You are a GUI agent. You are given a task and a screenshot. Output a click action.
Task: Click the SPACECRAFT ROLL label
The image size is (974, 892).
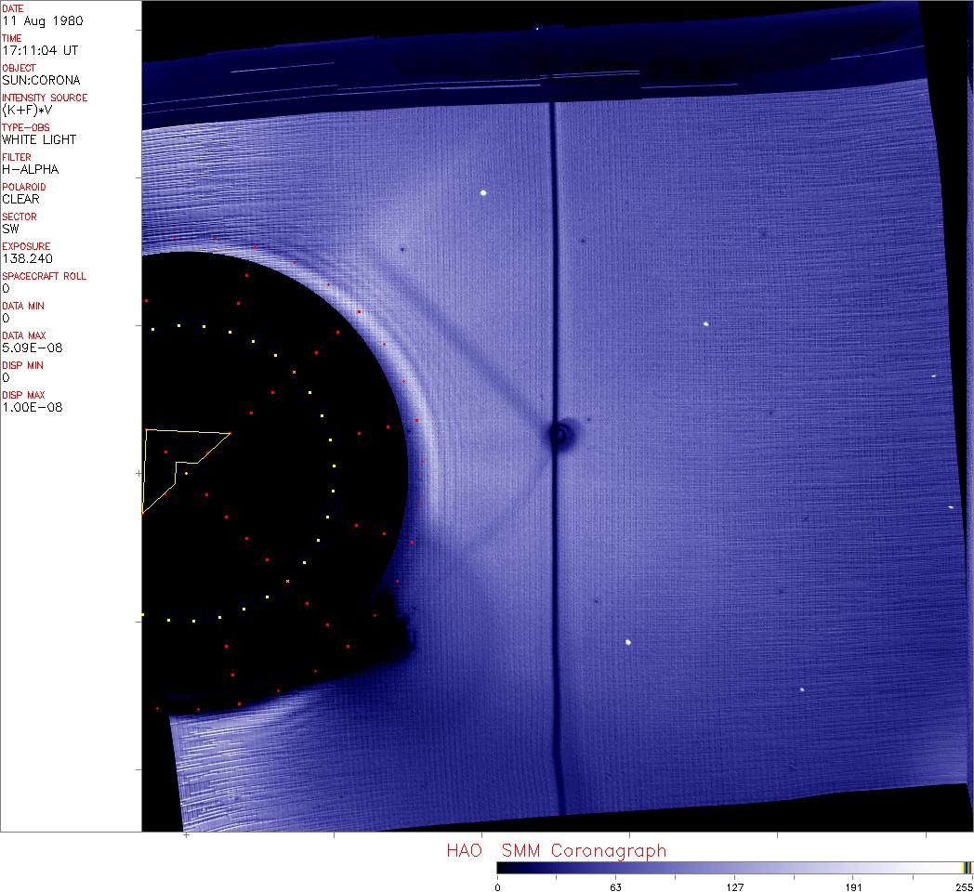click(43, 276)
